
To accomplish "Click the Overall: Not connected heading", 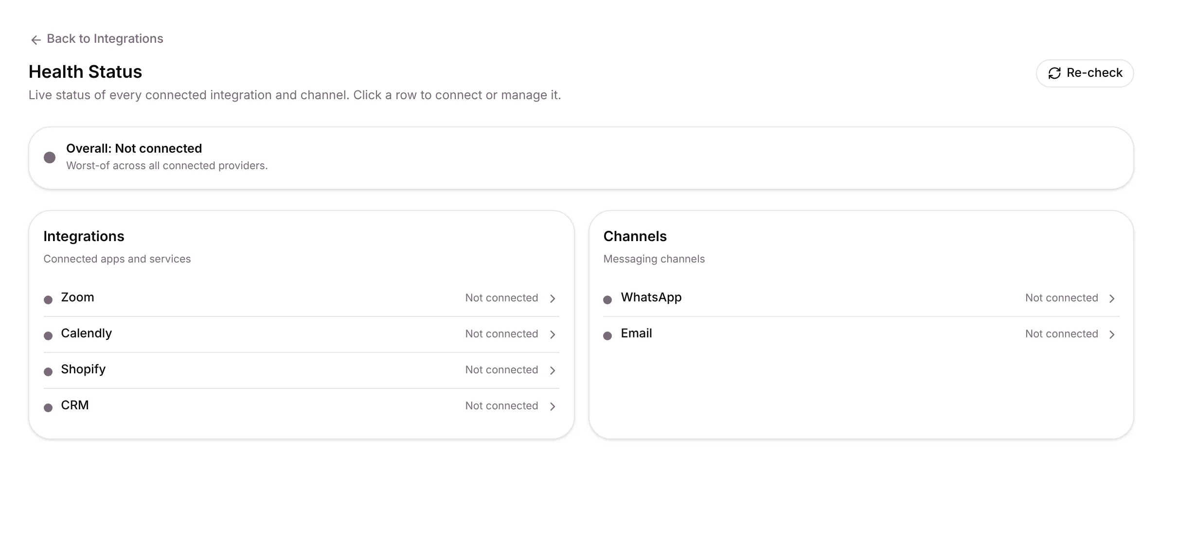I will click(134, 149).
